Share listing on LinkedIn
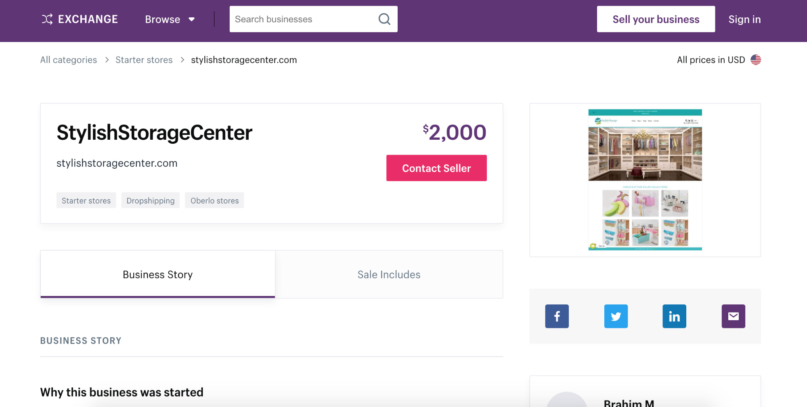The height and width of the screenshot is (407, 807). (x=674, y=316)
